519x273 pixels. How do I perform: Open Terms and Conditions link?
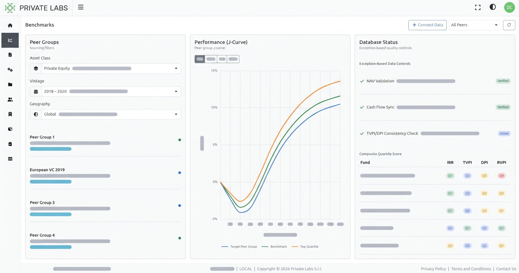[x=471, y=269]
